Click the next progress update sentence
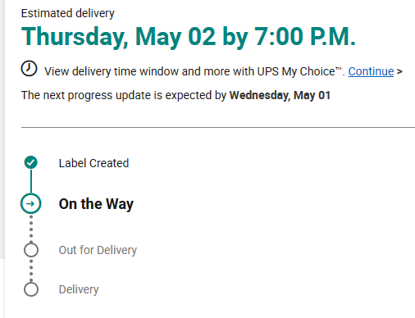This screenshot has width=415, height=318. point(176,95)
